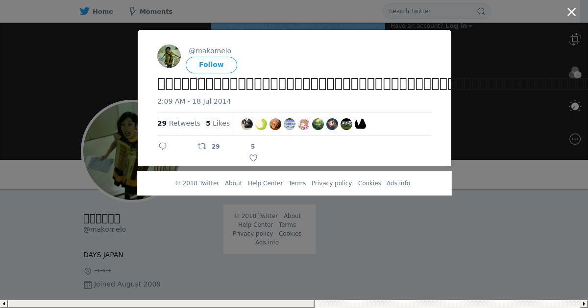Click the Search Twitter input field

pyautogui.click(x=431, y=11)
